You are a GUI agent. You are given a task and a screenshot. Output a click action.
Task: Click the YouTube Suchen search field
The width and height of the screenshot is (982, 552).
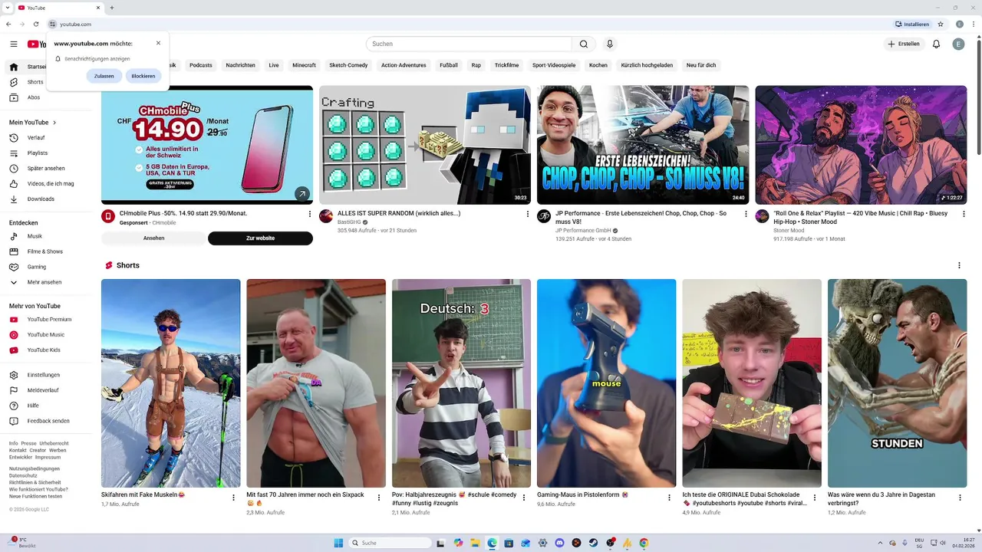(x=469, y=44)
